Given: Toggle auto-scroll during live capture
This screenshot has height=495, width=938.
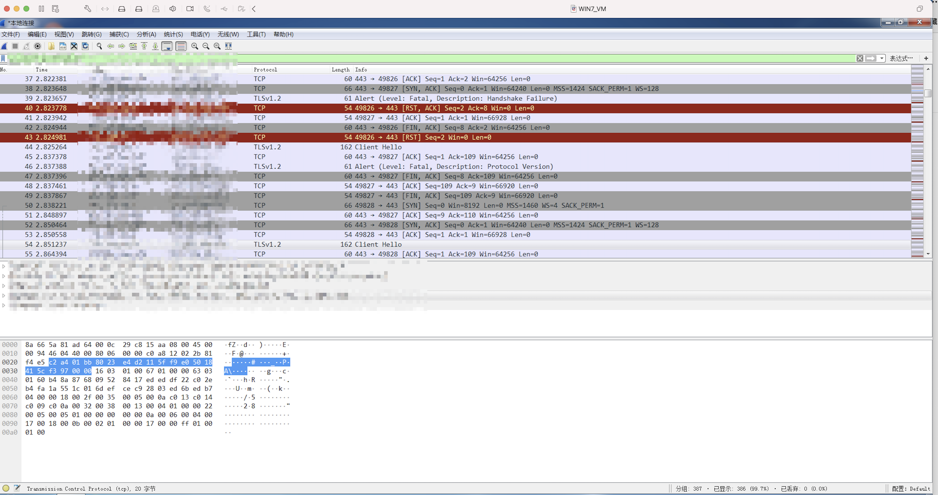Looking at the screenshot, I should [x=167, y=46].
